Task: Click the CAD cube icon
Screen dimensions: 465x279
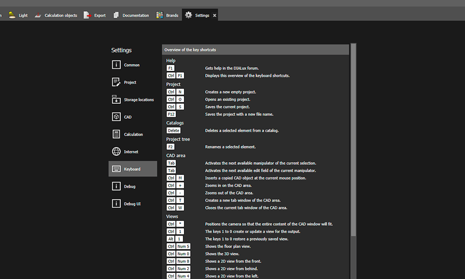Action: click(116, 117)
